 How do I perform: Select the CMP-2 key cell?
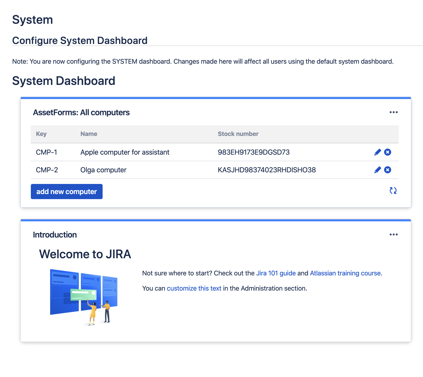[x=47, y=170]
